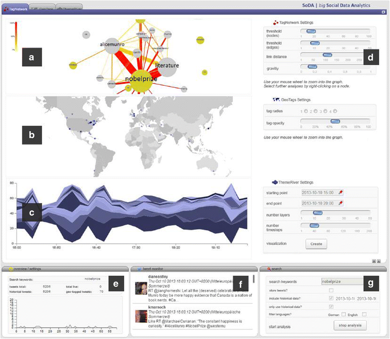Click the gear icon on overview / settings
This screenshot has width=390, height=339.
coord(11,269)
